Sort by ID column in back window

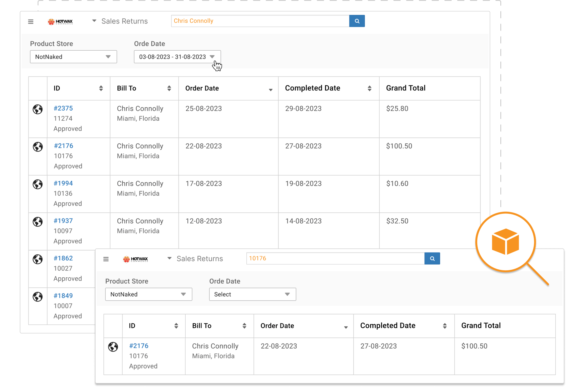tap(101, 88)
